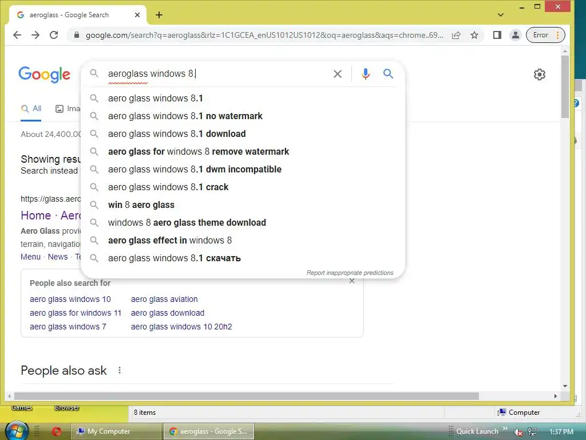Go back with the browser back arrow
The height and width of the screenshot is (440, 586).
pos(17,35)
